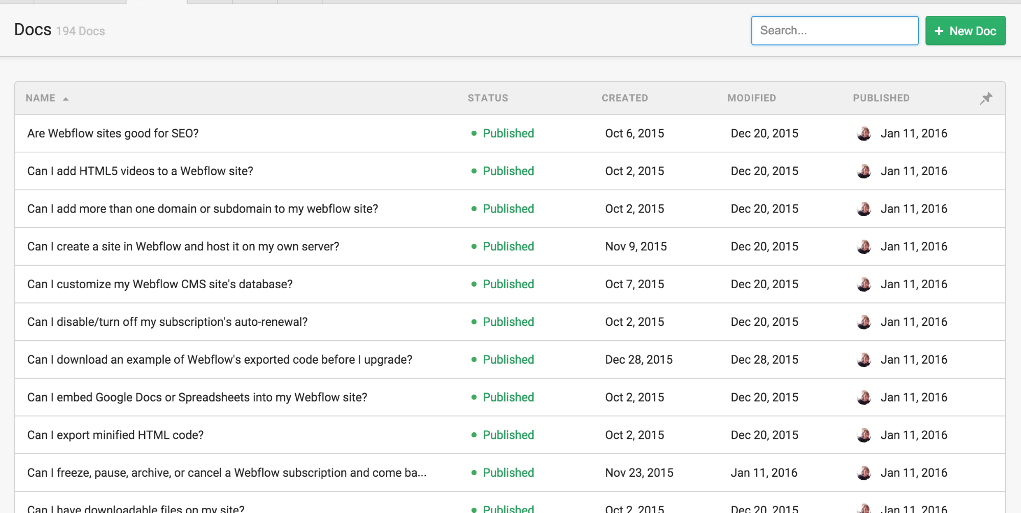Click Published status of 'customize my Webflow CMS' row
Viewport: 1021px width, 513px height.
pos(503,284)
